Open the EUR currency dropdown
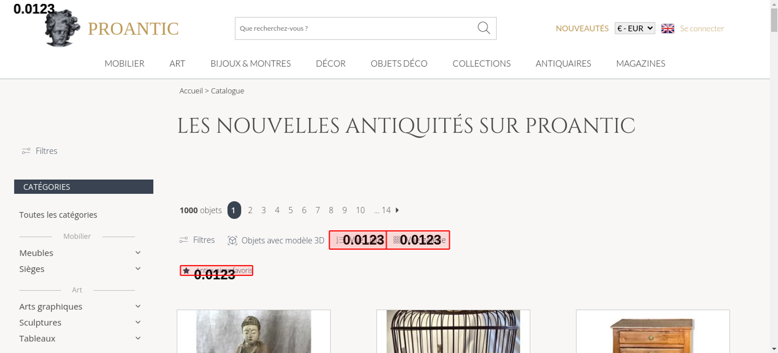Viewport: 778px width, 353px height. [x=635, y=28]
